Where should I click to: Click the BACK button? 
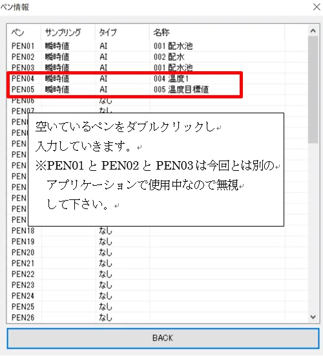pyautogui.click(x=163, y=338)
